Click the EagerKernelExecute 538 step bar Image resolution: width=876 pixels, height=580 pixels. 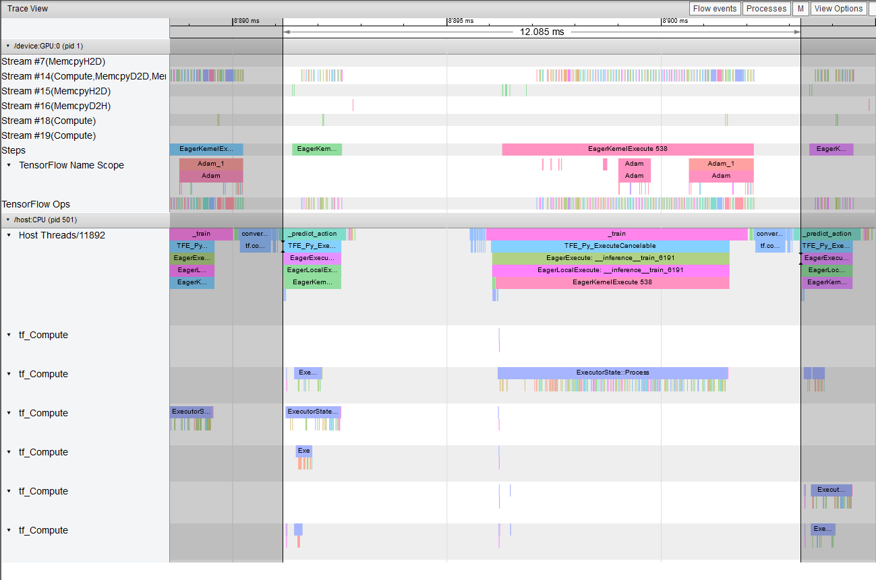tap(626, 149)
